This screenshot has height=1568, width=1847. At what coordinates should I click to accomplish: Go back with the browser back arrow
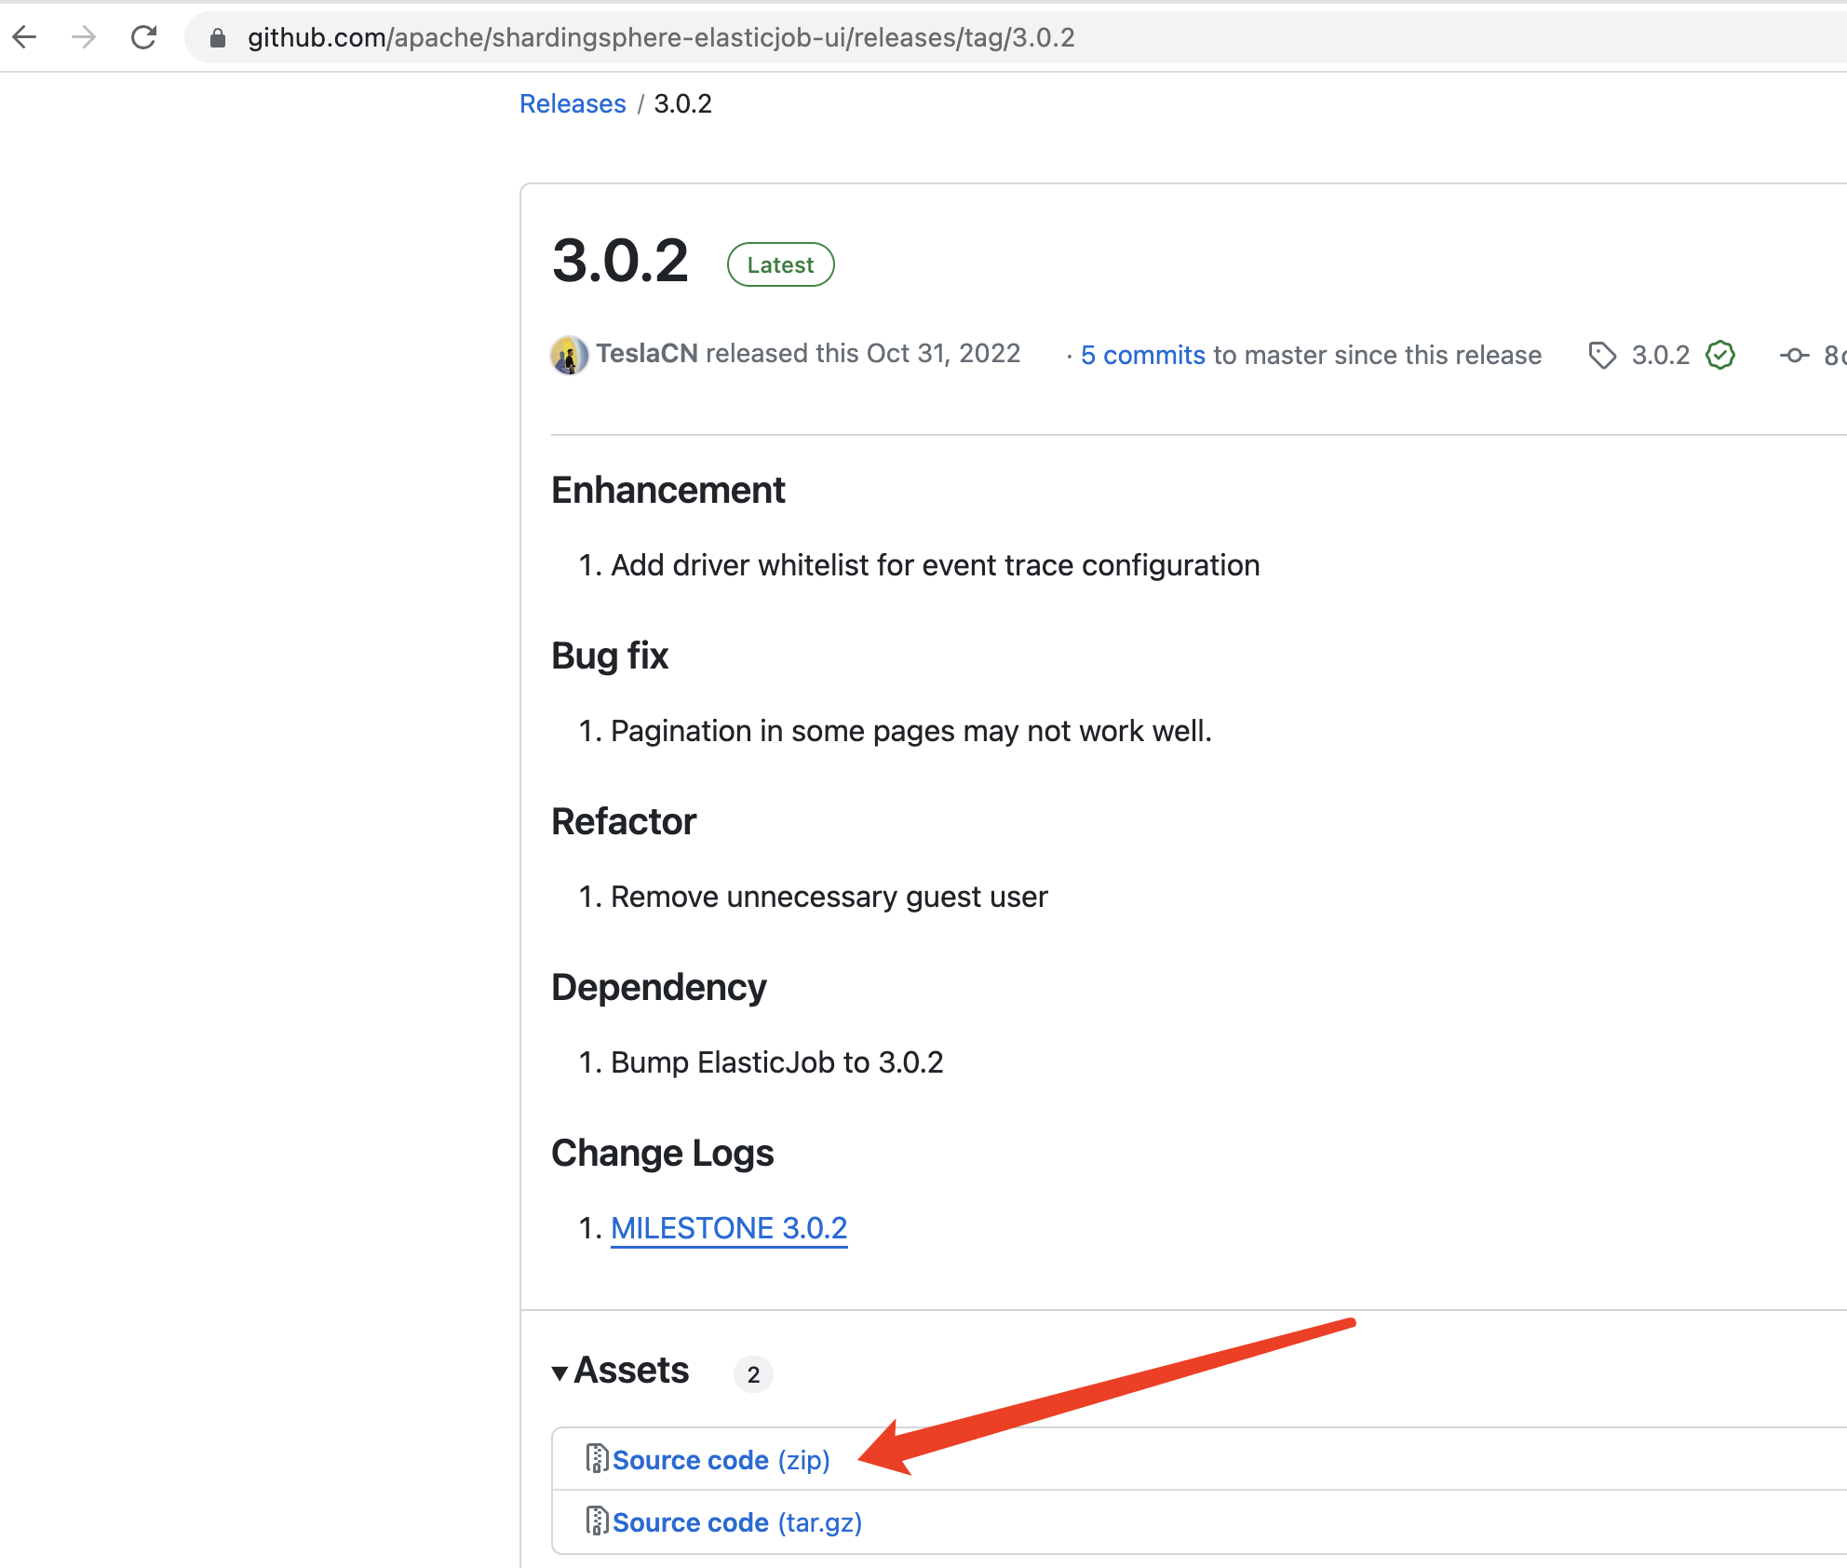(24, 37)
